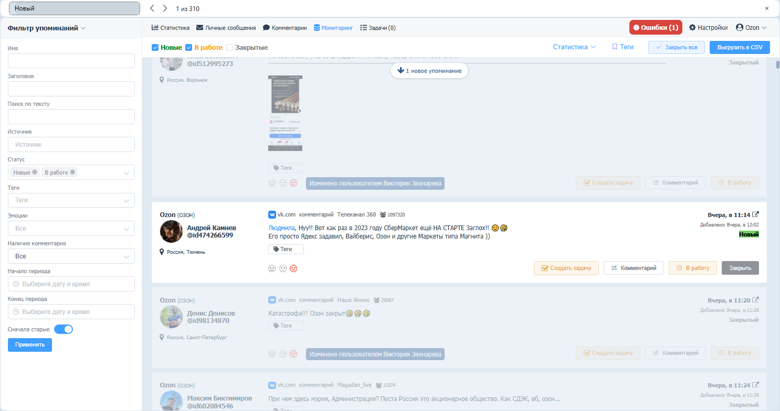Open Личные сообщения tab
The image size is (780, 411).
(226, 28)
